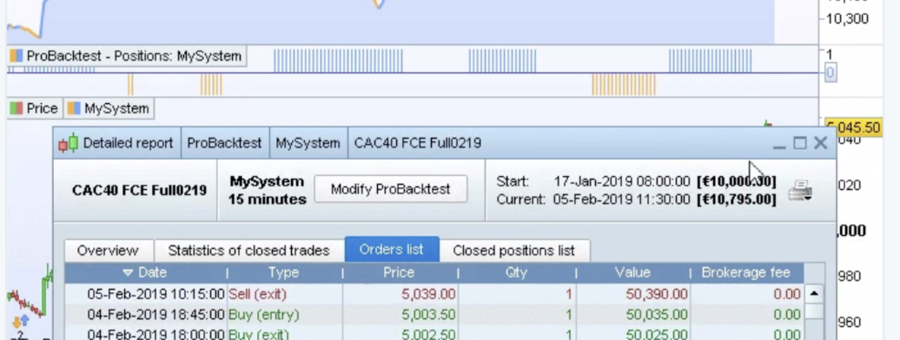Click the current equity [€10,795.00] value
Image resolution: width=900 pixels, height=340 pixels.
(x=736, y=199)
